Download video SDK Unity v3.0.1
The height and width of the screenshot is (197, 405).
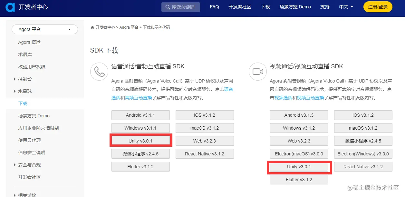tap(299, 167)
